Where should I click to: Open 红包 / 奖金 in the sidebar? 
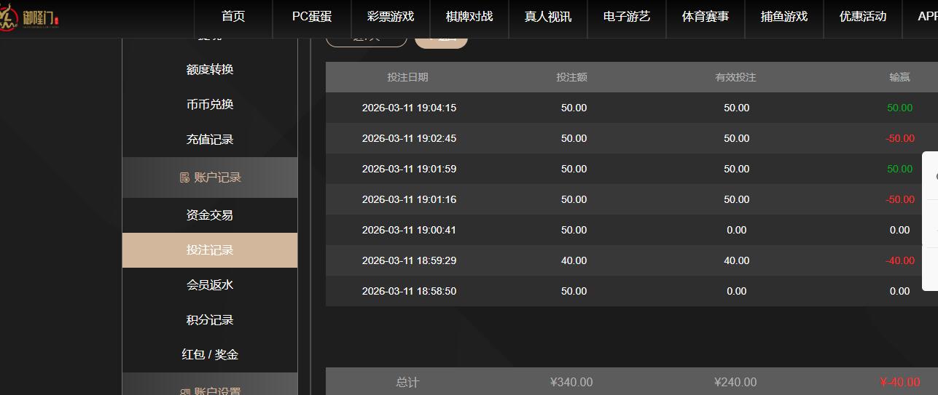tap(210, 355)
